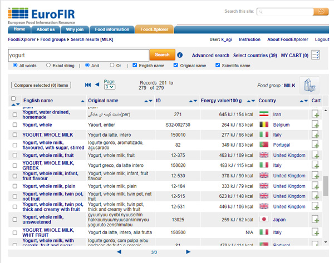Screen dimensions: 334x263
Task: Click Compare selected (0) items button
Action: [41, 85]
